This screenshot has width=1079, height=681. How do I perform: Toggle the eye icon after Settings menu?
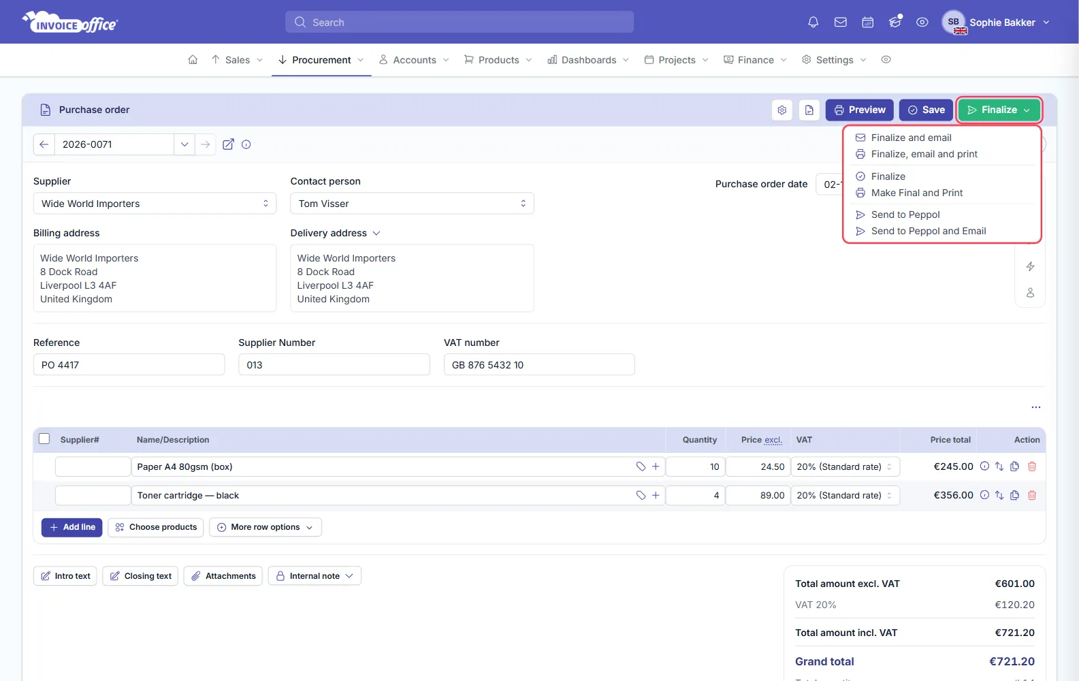coord(886,60)
